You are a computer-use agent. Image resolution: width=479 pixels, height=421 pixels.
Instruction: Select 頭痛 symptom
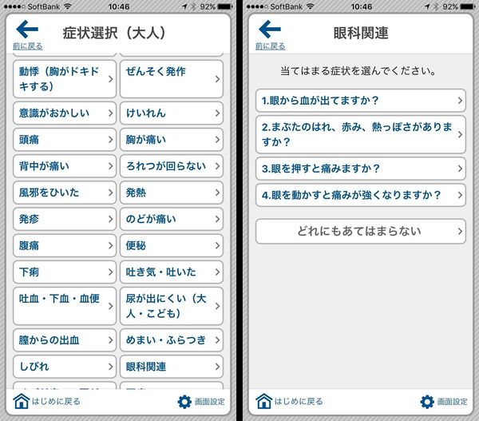[65, 140]
